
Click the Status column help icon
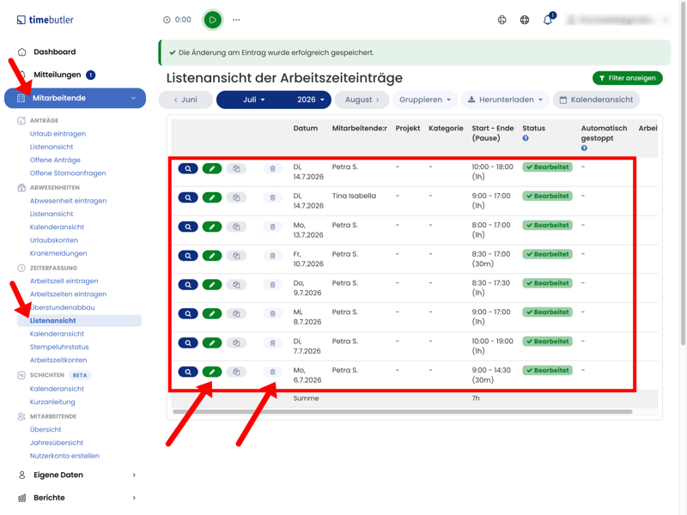526,138
